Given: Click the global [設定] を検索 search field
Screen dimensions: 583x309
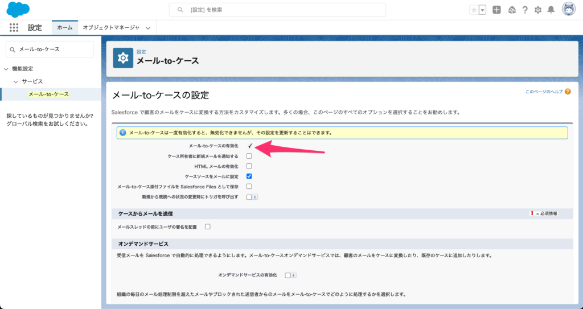Looking at the screenshot, I should (x=277, y=10).
